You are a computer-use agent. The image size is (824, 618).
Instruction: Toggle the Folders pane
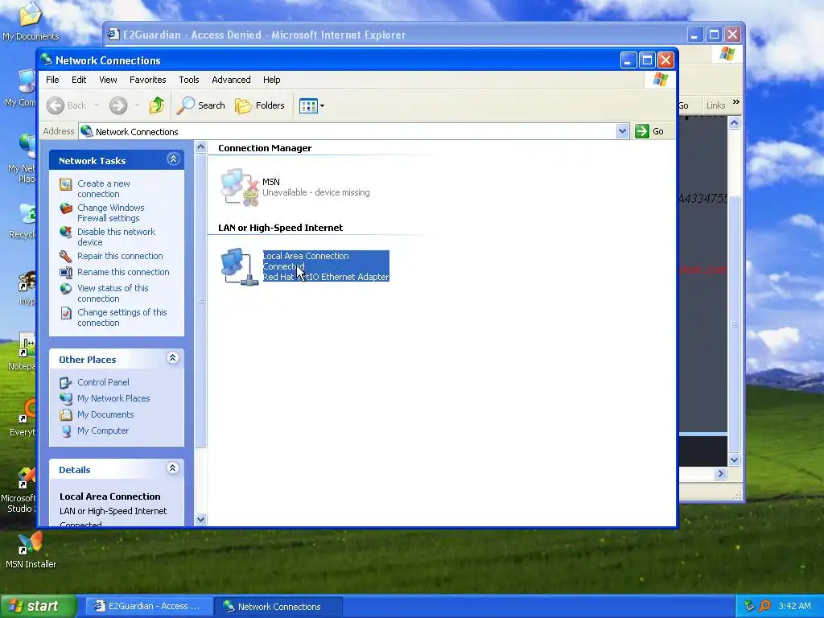260,105
